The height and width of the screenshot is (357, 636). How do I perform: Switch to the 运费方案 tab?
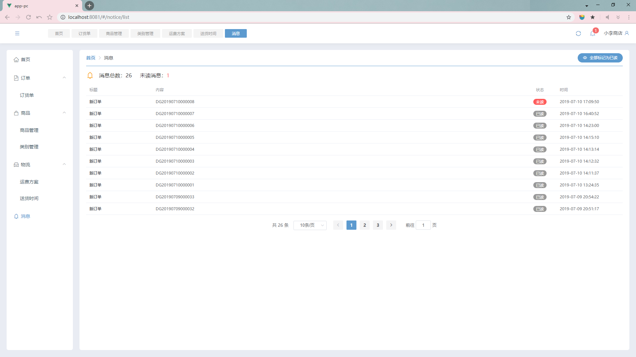point(177,33)
